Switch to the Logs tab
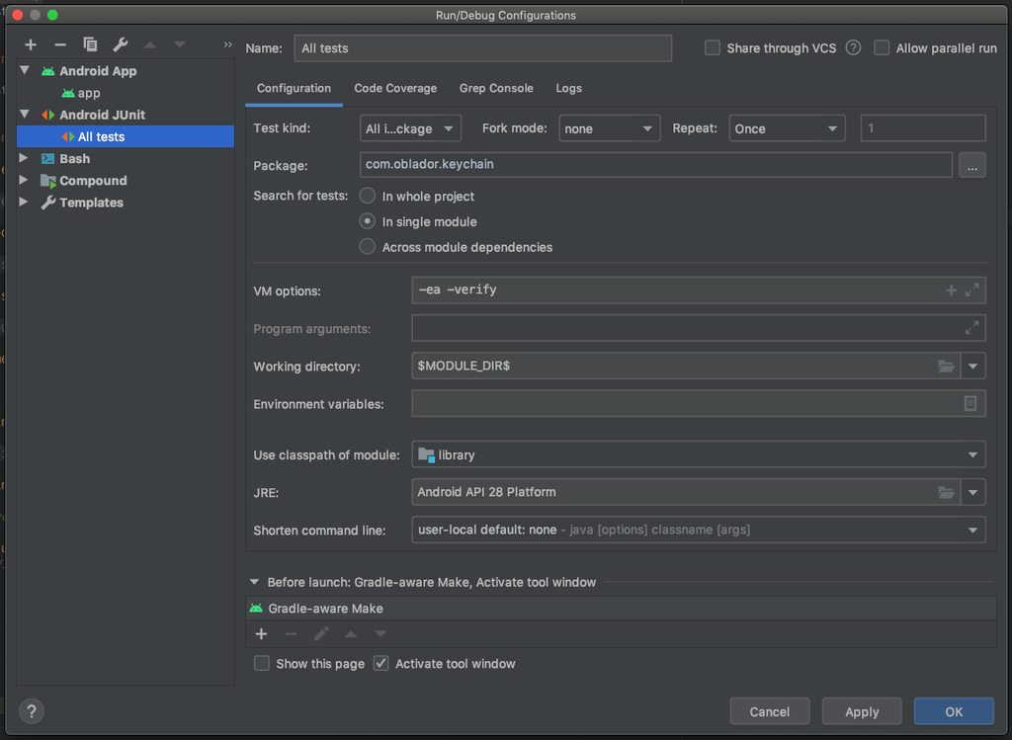The width and height of the screenshot is (1012, 740). tap(568, 88)
